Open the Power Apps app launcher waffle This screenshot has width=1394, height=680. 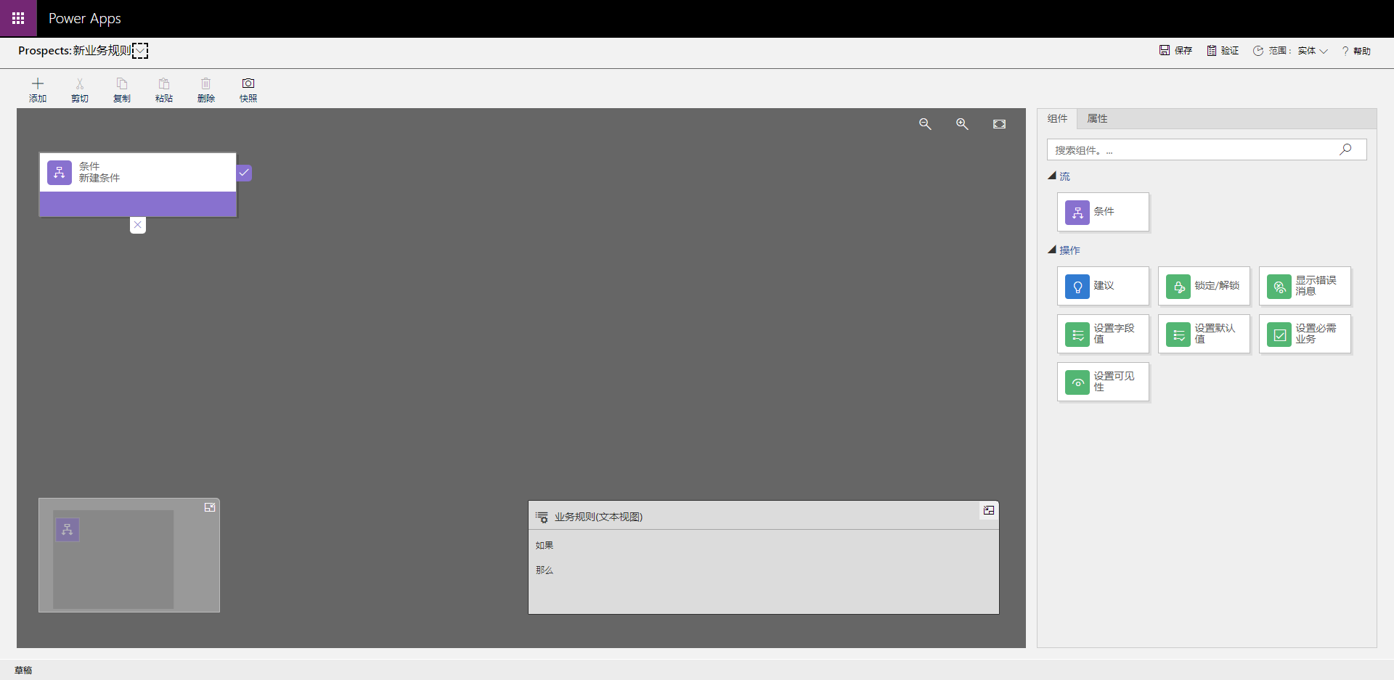pyautogui.click(x=18, y=18)
